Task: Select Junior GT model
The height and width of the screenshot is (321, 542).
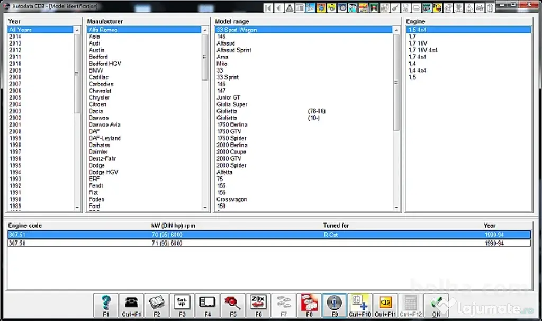Action: (x=303, y=97)
